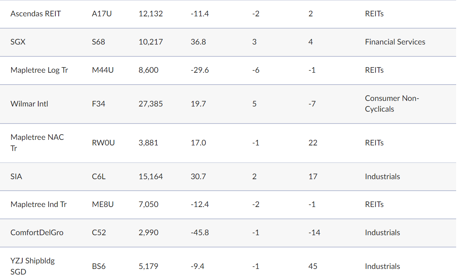
Task: Select the Consumer Non-Cyclicals sector label
Action: click(392, 103)
